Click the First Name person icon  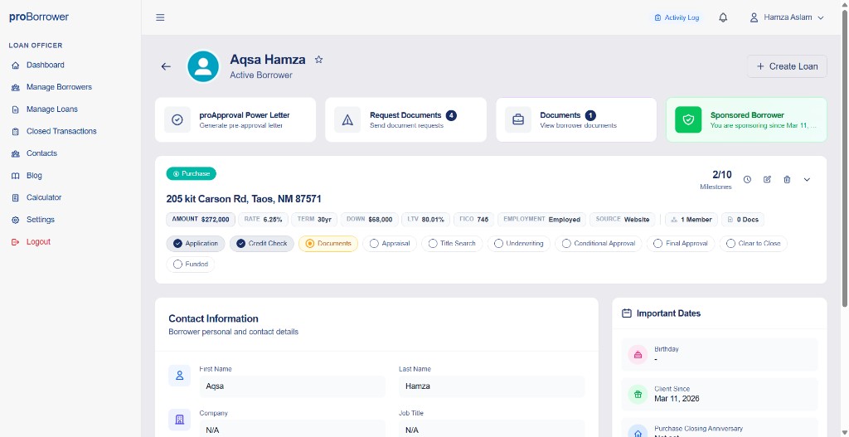coord(179,376)
